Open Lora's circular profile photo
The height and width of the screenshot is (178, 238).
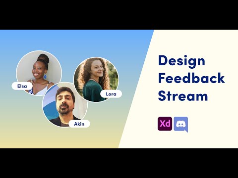(96, 80)
